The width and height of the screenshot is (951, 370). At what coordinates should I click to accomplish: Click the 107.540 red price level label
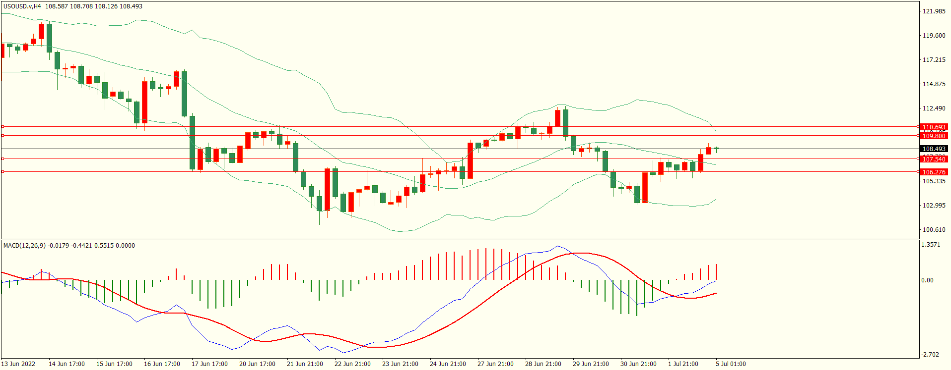[934, 159]
